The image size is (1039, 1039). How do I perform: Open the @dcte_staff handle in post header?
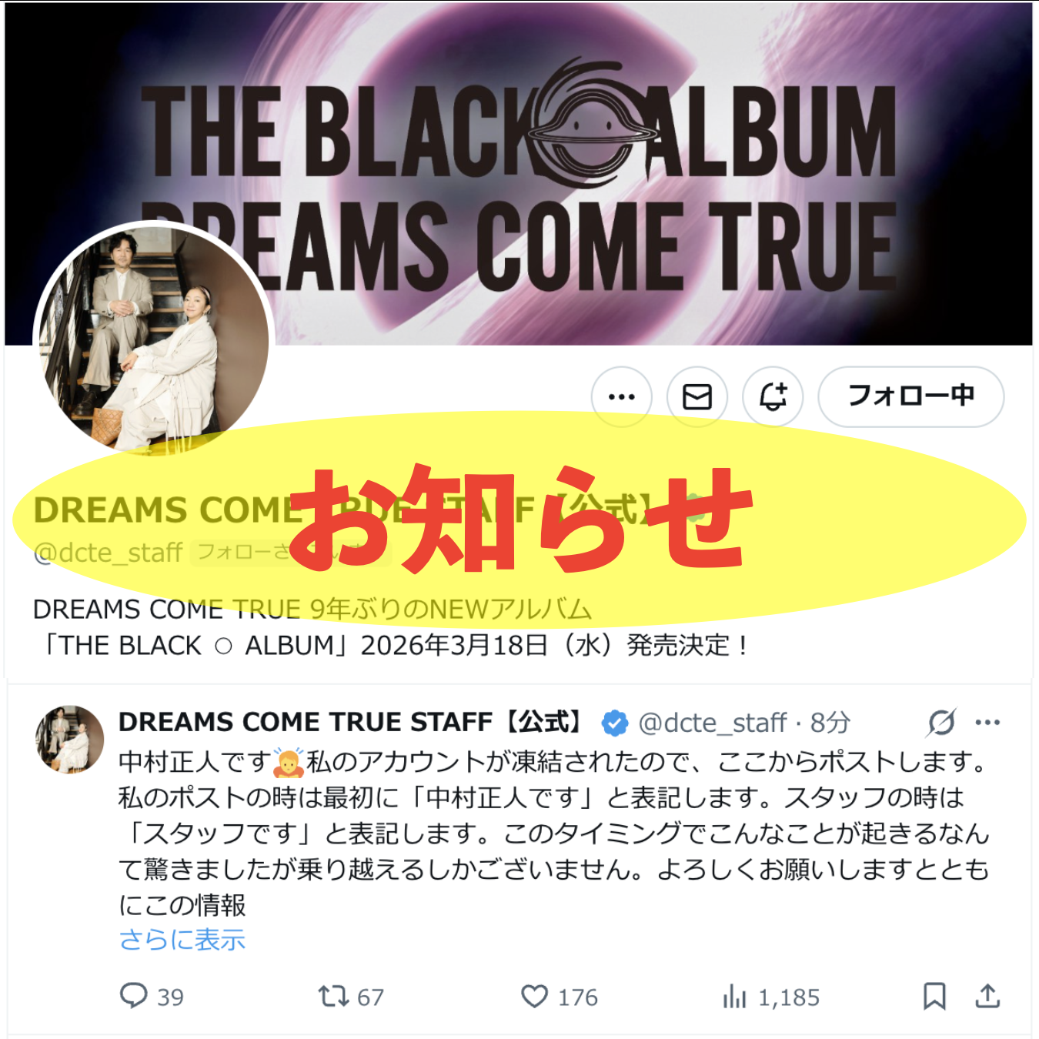(x=713, y=723)
